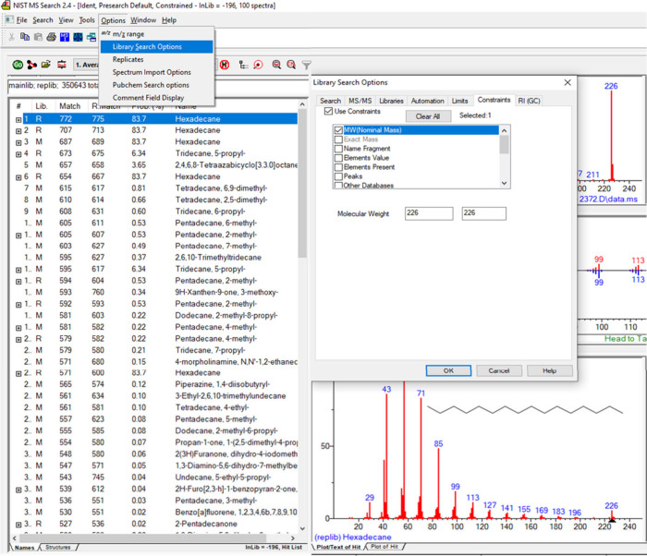Image resolution: width=647 pixels, height=556 pixels.
Task: Click the red molecule structure search icon
Action: pos(31,65)
